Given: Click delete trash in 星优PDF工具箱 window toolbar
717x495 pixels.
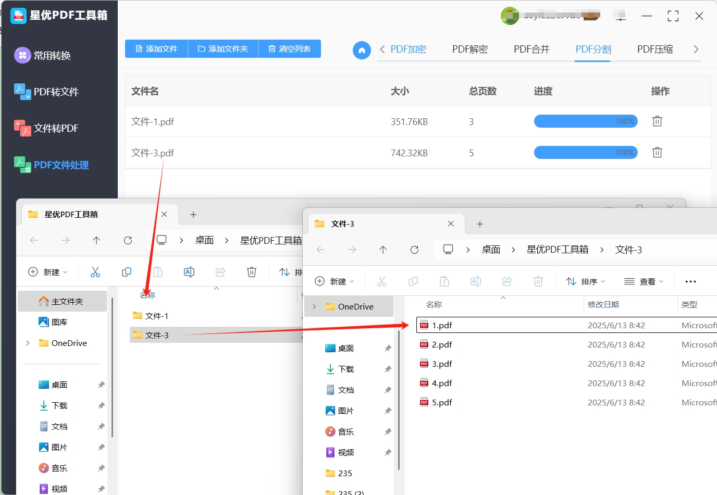Looking at the screenshot, I should (252, 272).
